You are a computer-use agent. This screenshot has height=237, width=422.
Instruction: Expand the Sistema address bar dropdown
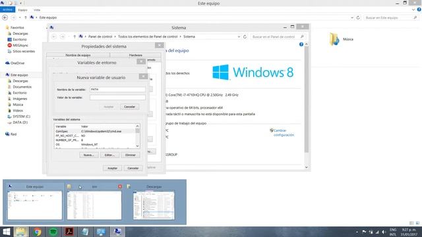point(239,37)
